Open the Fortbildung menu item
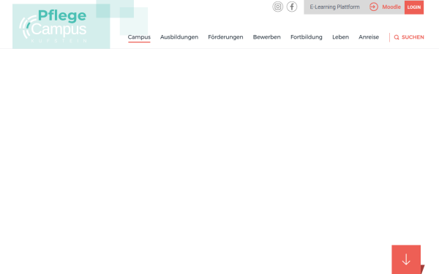 click(307, 37)
